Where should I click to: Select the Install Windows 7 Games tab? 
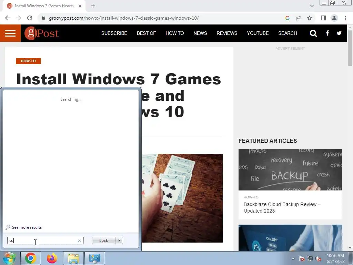coord(44,6)
